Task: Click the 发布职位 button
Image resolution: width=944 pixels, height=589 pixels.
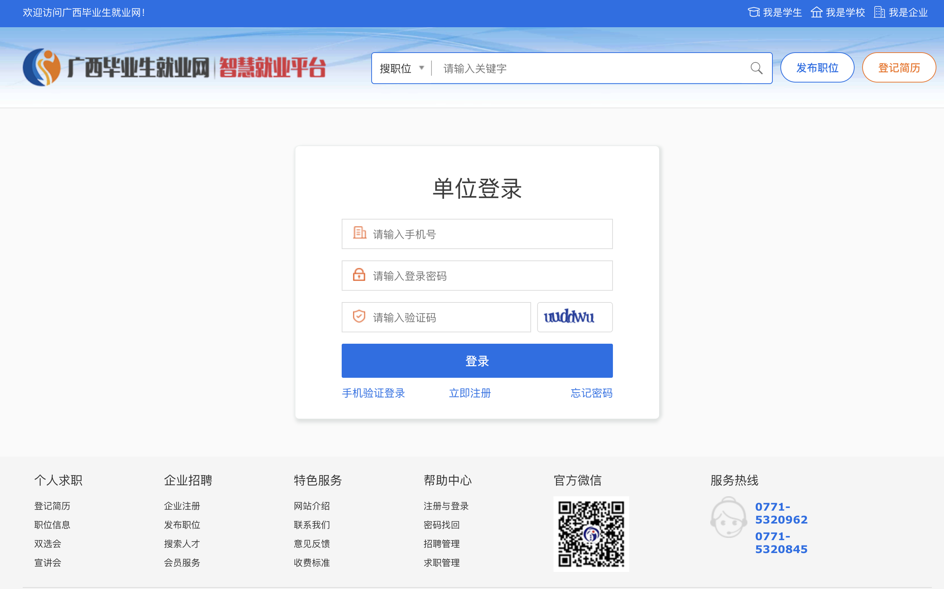Action: point(817,68)
